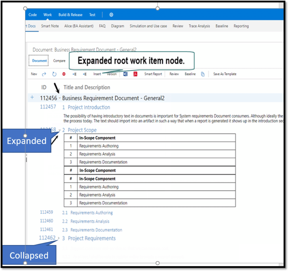Copy the document using the copy icon
Image resolution: width=289 pixels, height=271 pixels.
(203, 74)
